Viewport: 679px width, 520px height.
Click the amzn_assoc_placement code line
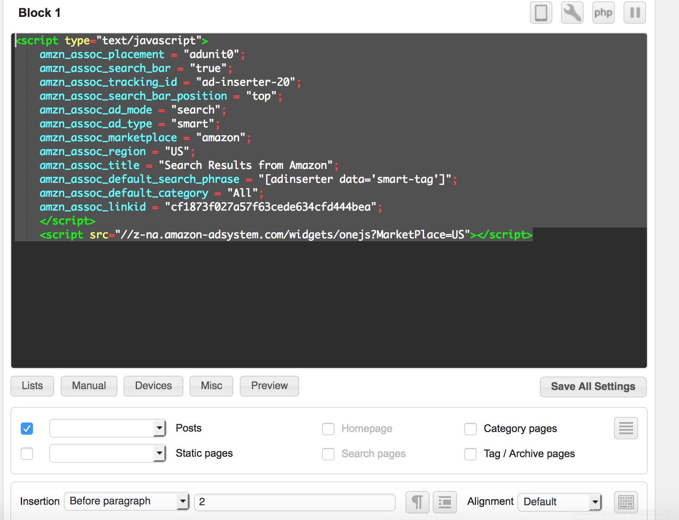click(142, 54)
